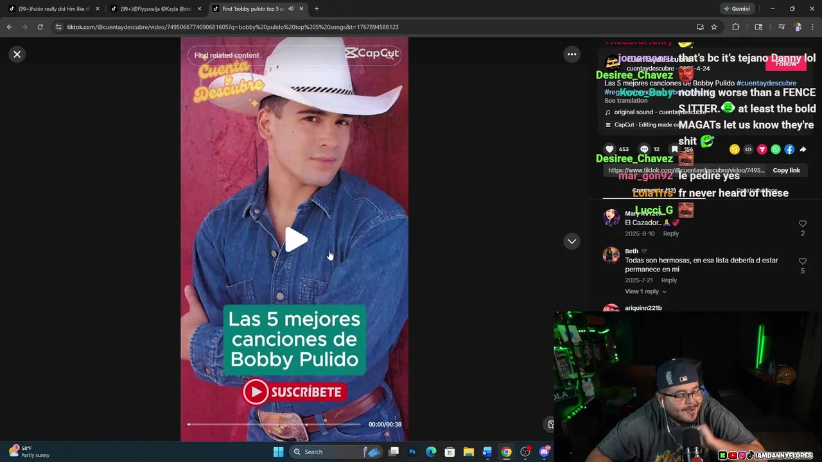This screenshot has width=822, height=462.
Task: Open Google Chrome from the taskbar
Action: click(507, 452)
